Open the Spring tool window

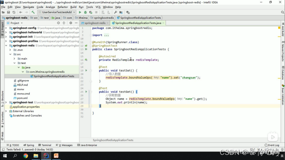pos(29,145)
